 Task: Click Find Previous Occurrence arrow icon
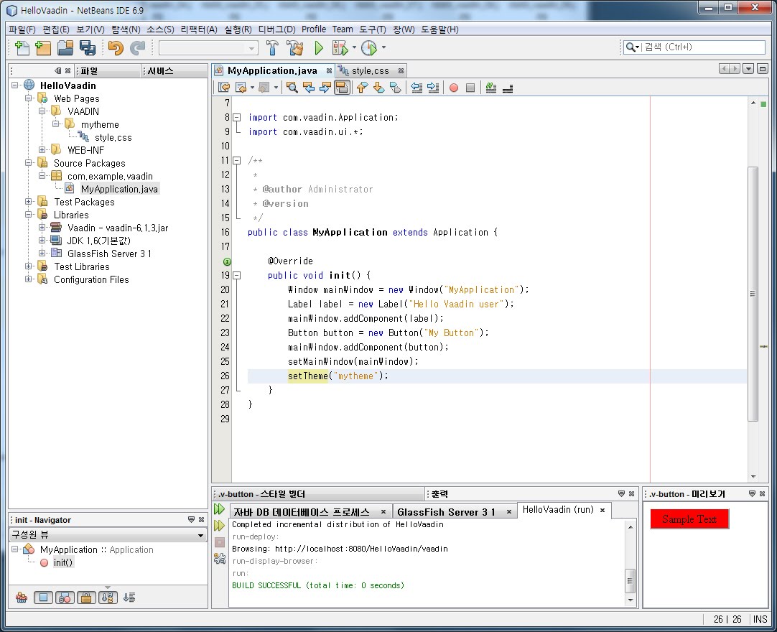309,88
